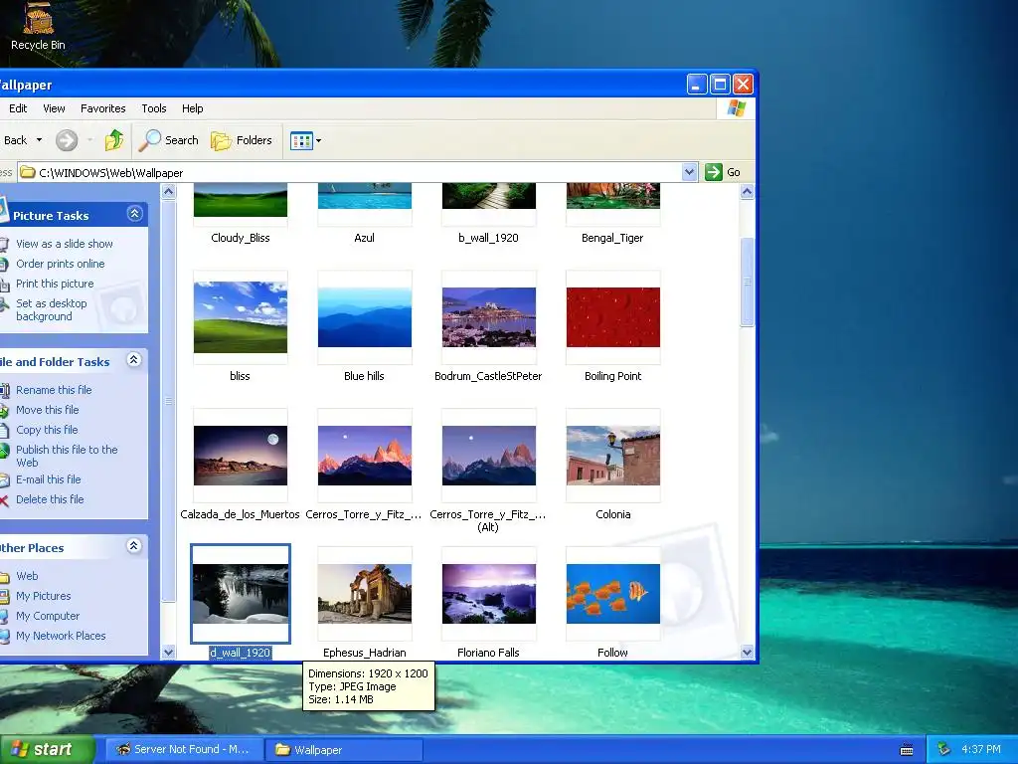1018x764 pixels.
Task: Click the Windows flag logo in menu bar
Action: pyautogui.click(x=737, y=107)
